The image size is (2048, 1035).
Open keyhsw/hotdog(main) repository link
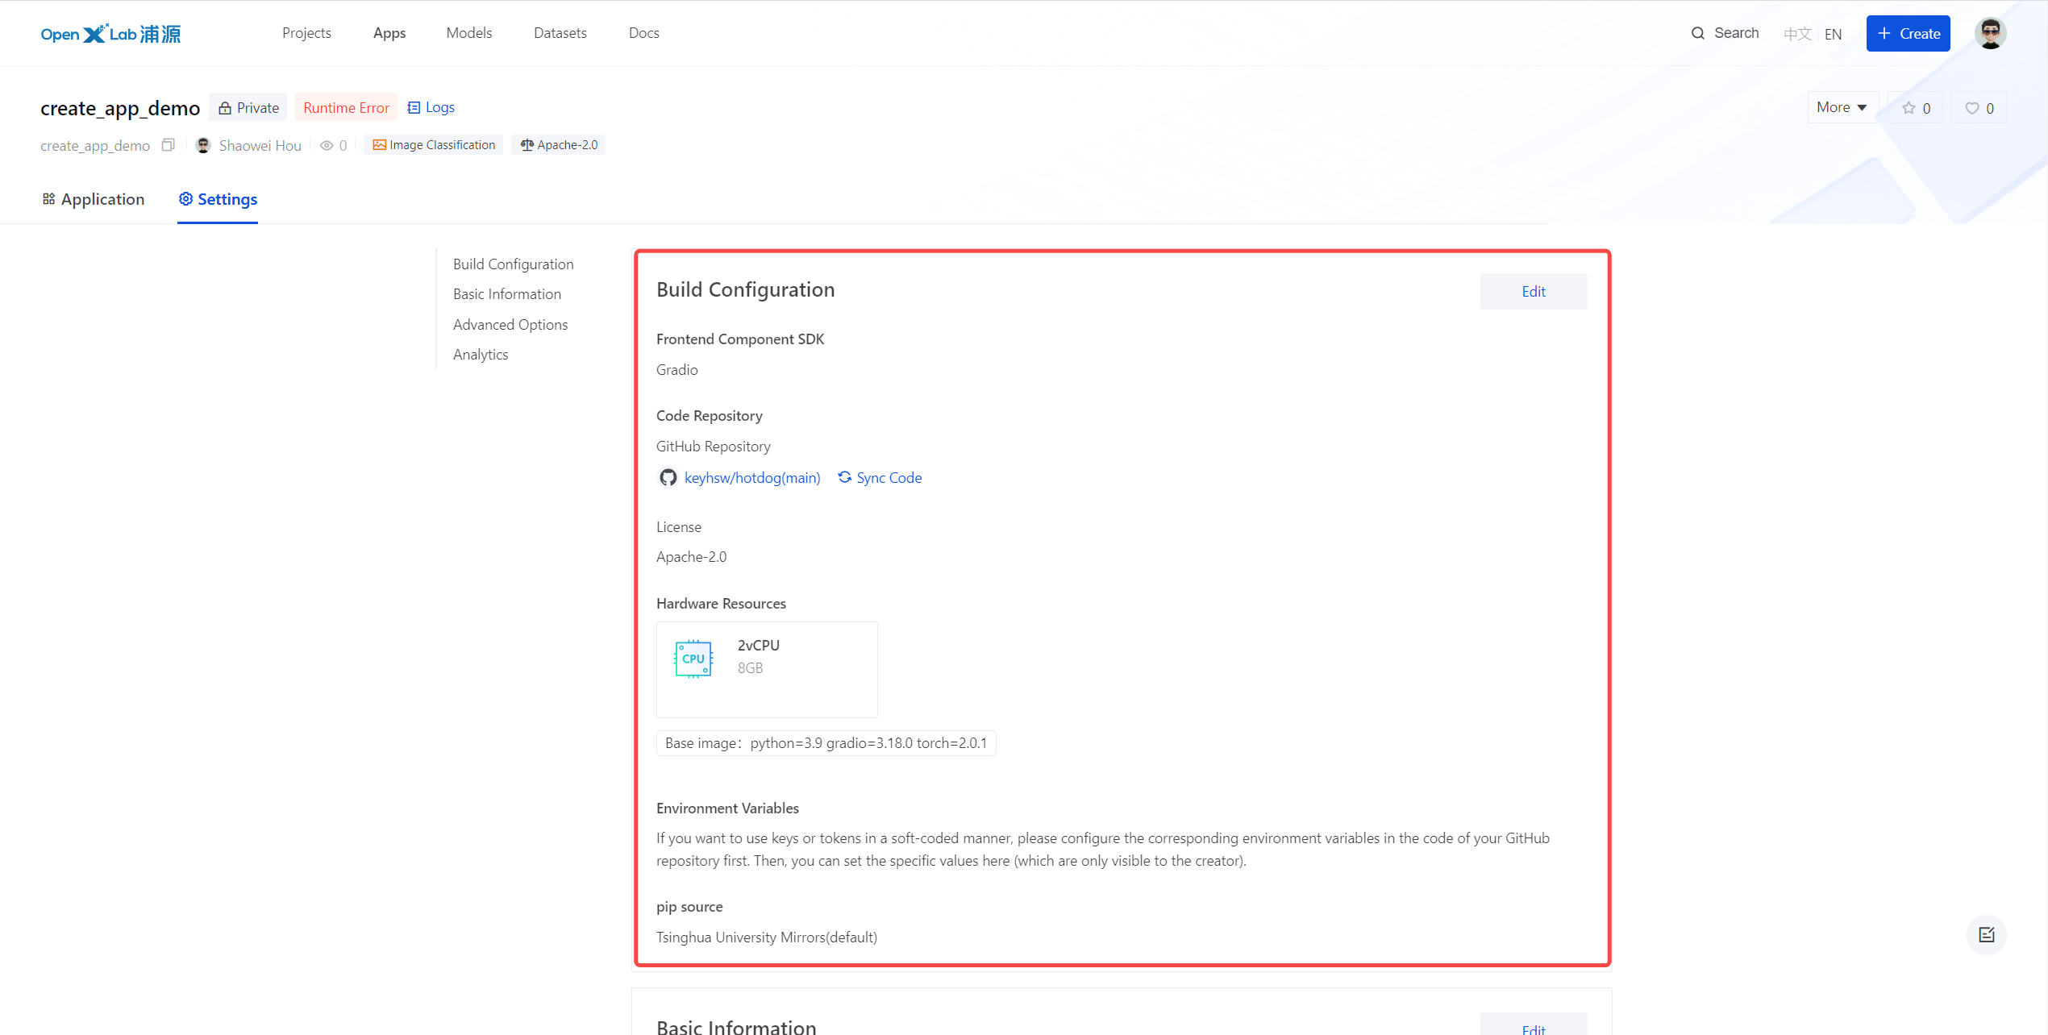click(752, 478)
